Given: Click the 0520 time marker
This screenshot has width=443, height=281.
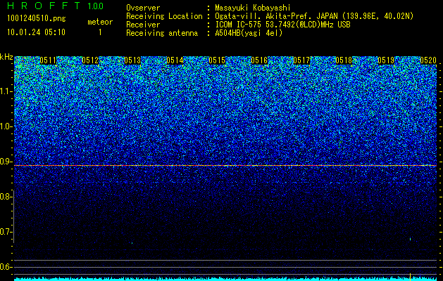Looking at the screenshot, I should tap(428, 60).
